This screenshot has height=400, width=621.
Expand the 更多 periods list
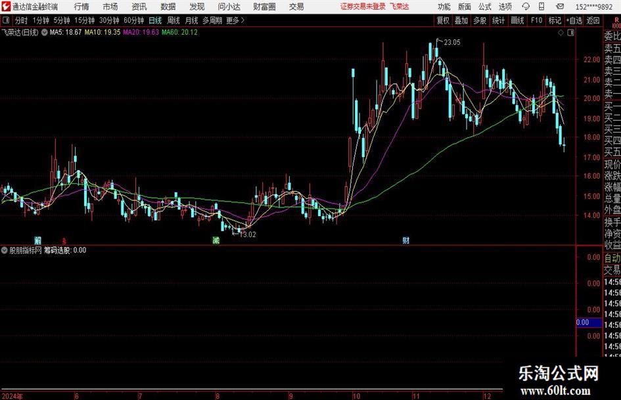[x=235, y=20]
